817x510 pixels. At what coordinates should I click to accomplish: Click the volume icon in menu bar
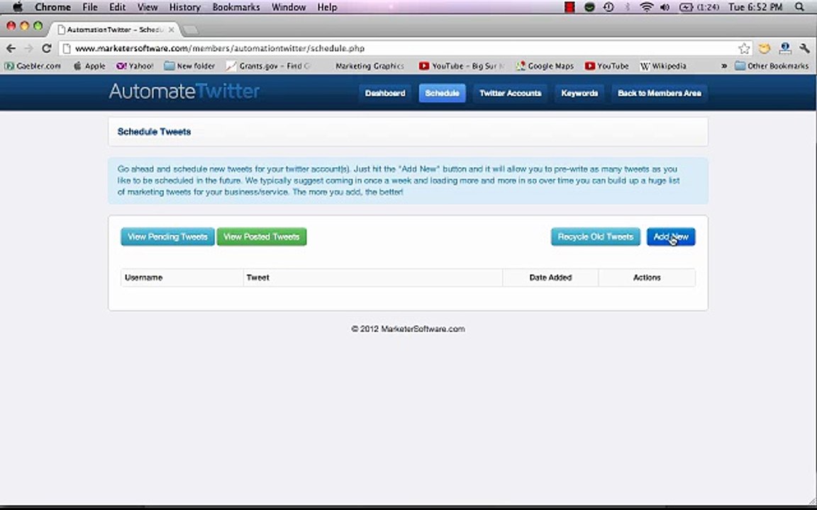click(x=665, y=7)
